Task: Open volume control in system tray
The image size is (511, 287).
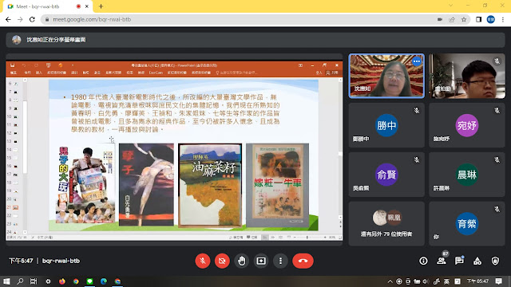Action: 426,281
